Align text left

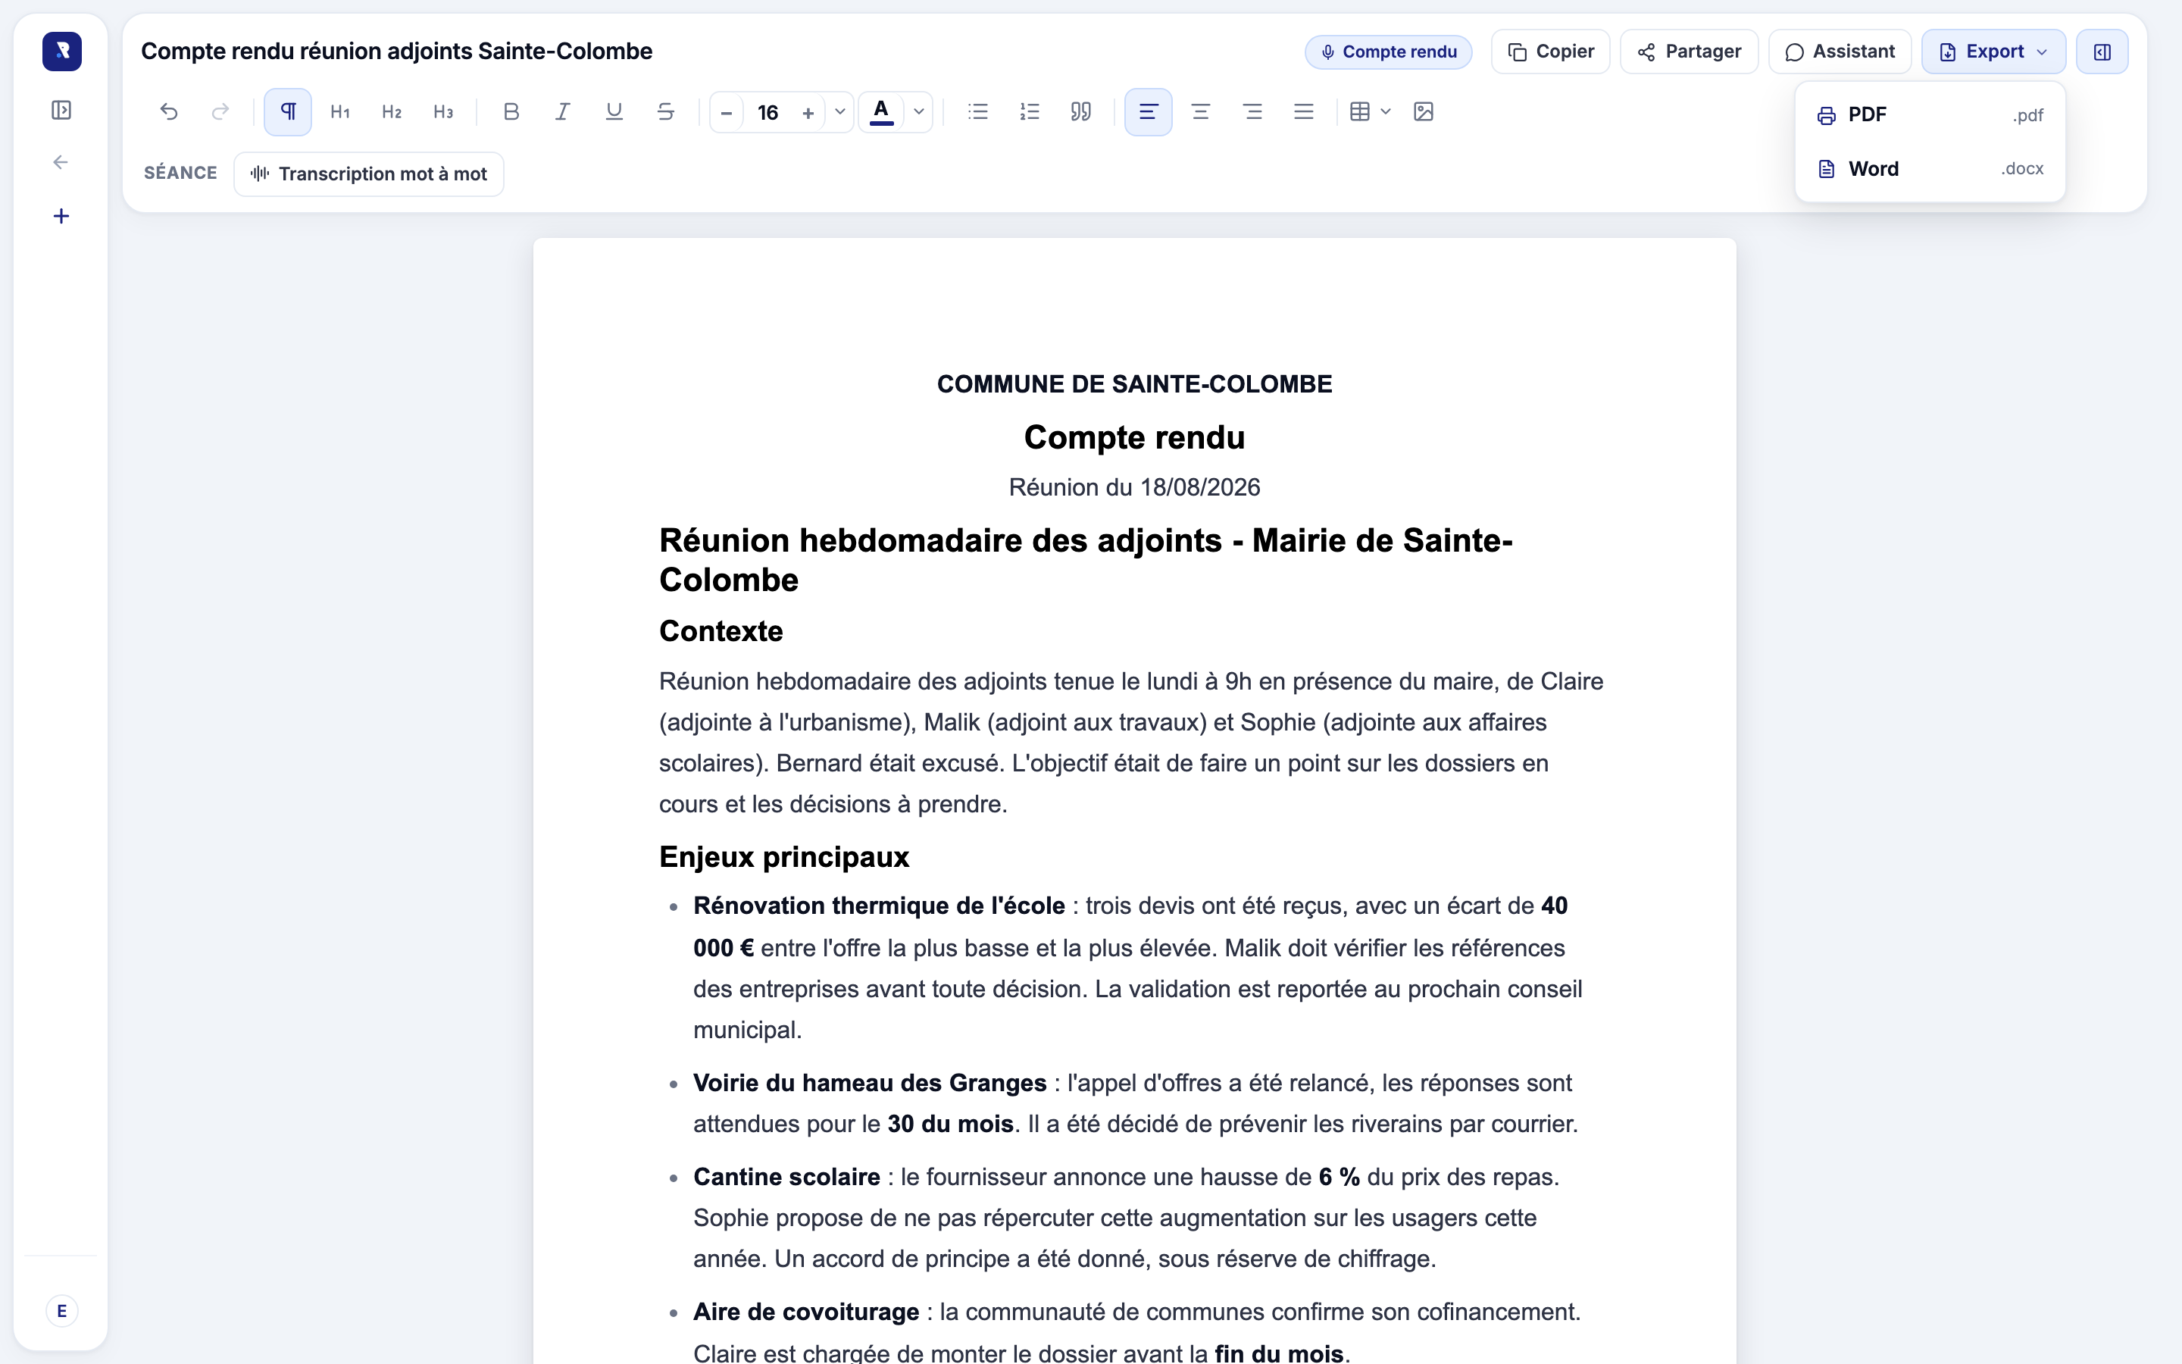1149,112
